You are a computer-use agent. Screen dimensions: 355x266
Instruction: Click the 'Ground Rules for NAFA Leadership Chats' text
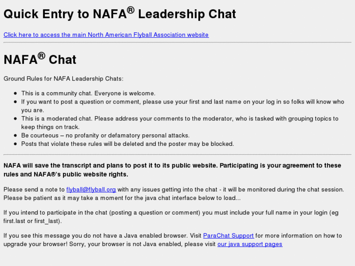click(x=63, y=79)
